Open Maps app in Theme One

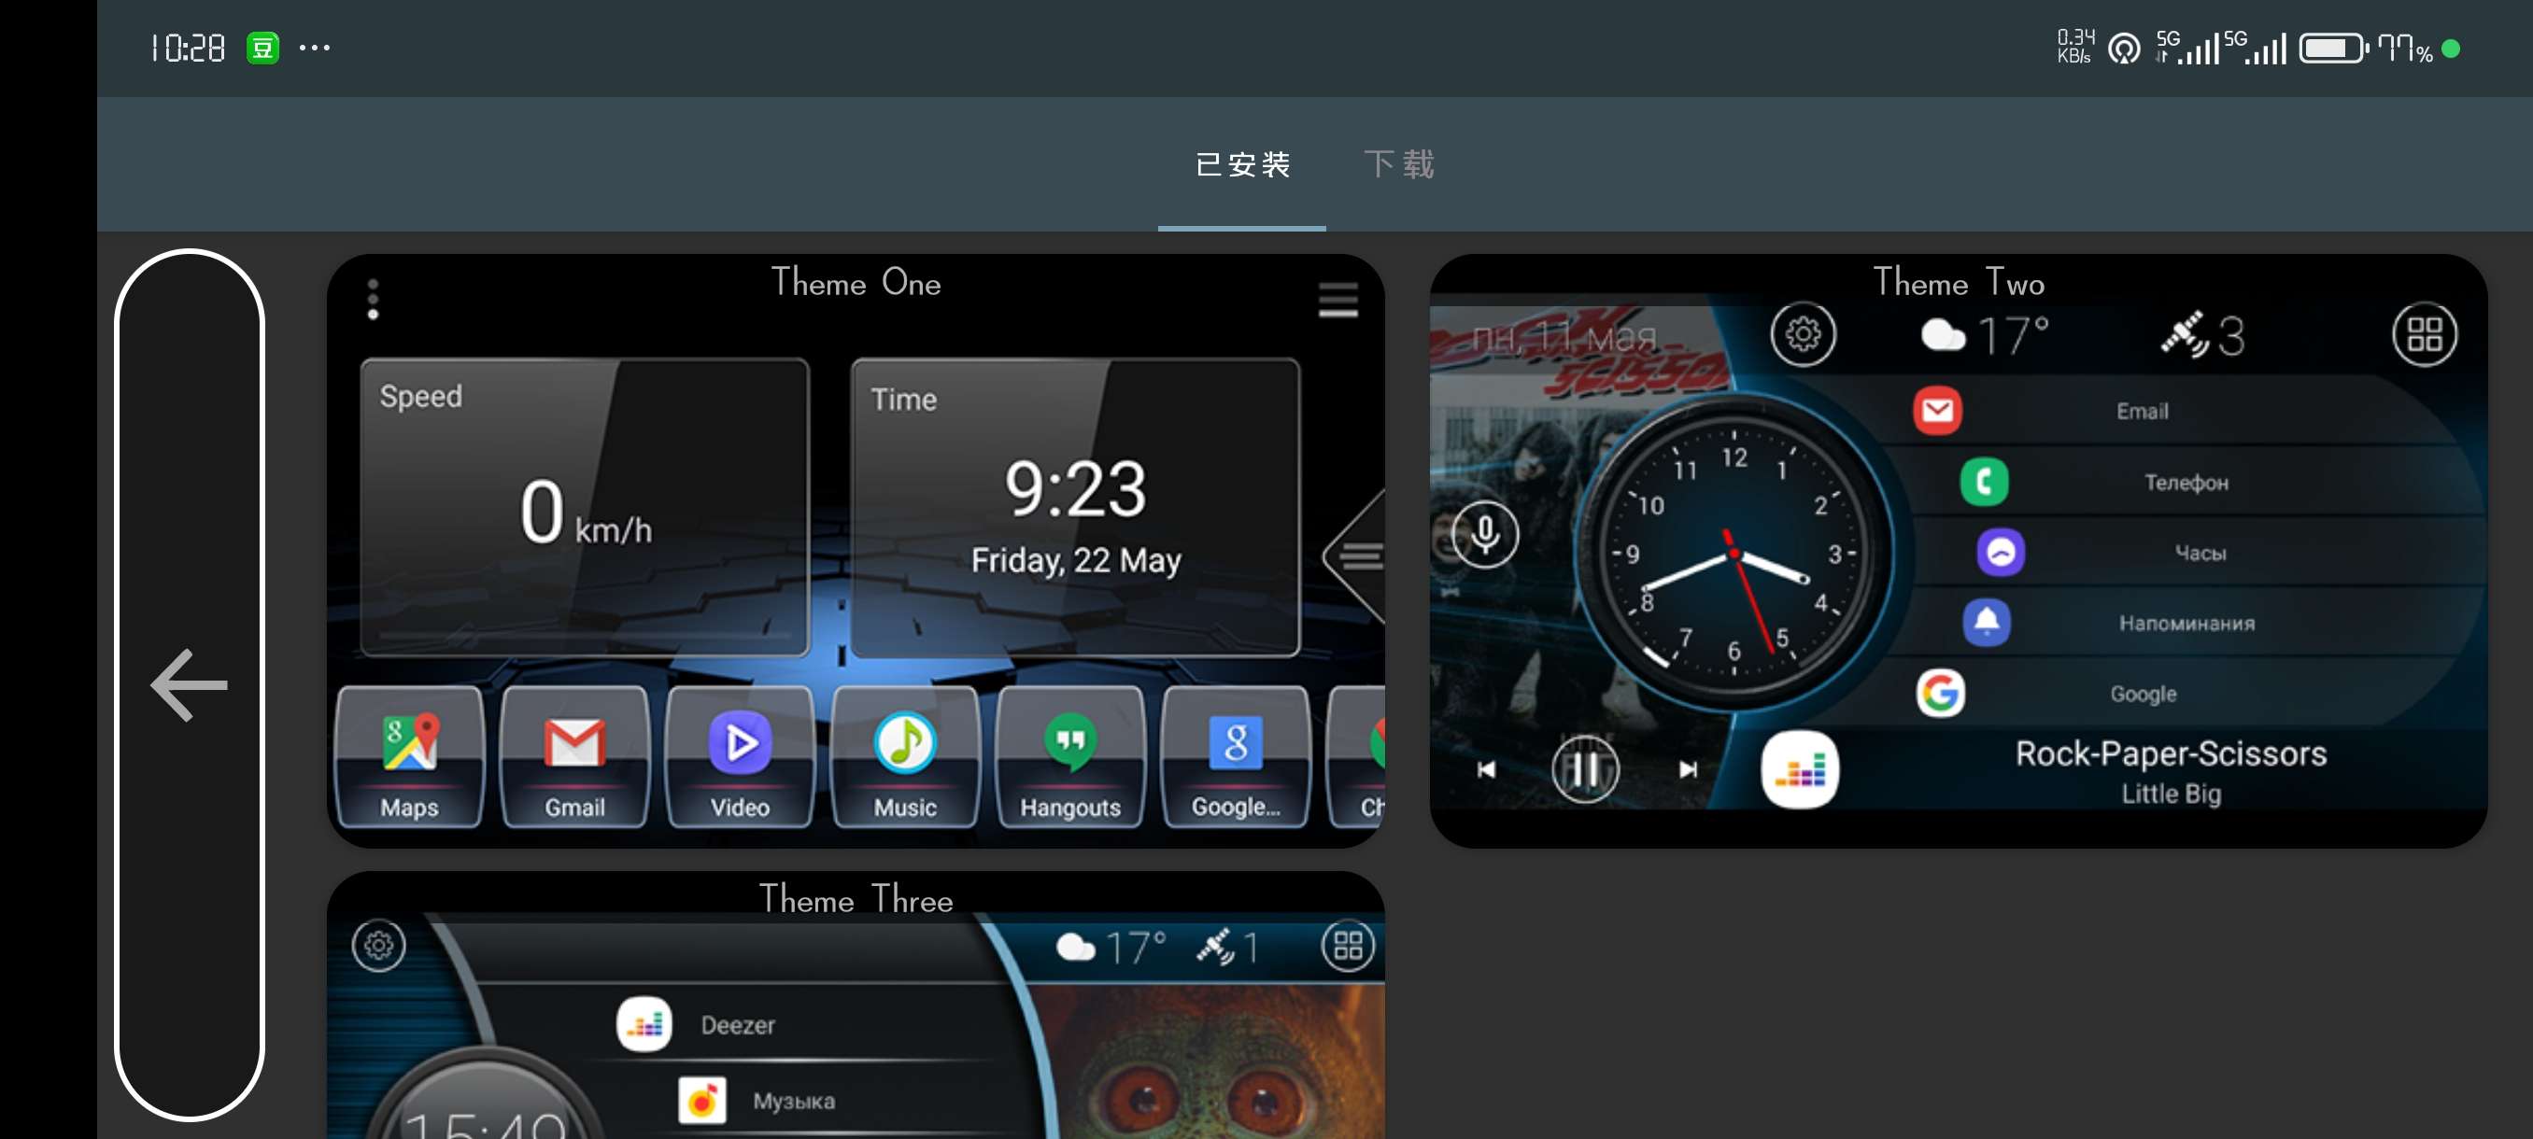407,759
